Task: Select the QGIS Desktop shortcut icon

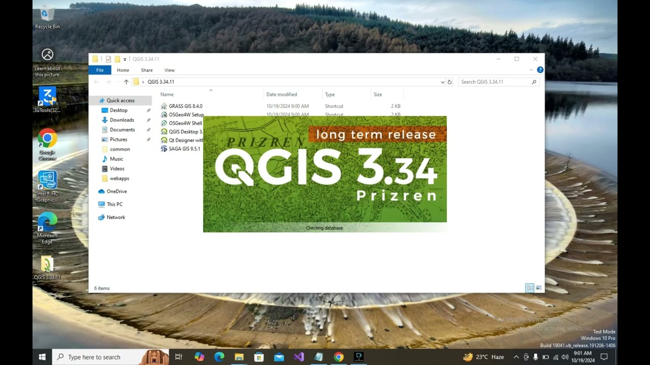Action: [164, 132]
